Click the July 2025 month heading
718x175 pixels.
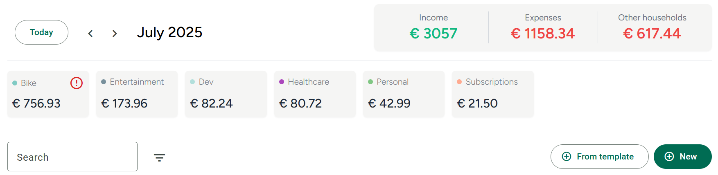pyautogui.click(x=169, y=32)
